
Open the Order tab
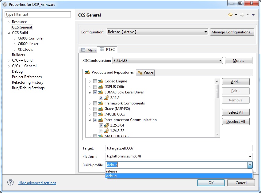[x=145, y=73]
